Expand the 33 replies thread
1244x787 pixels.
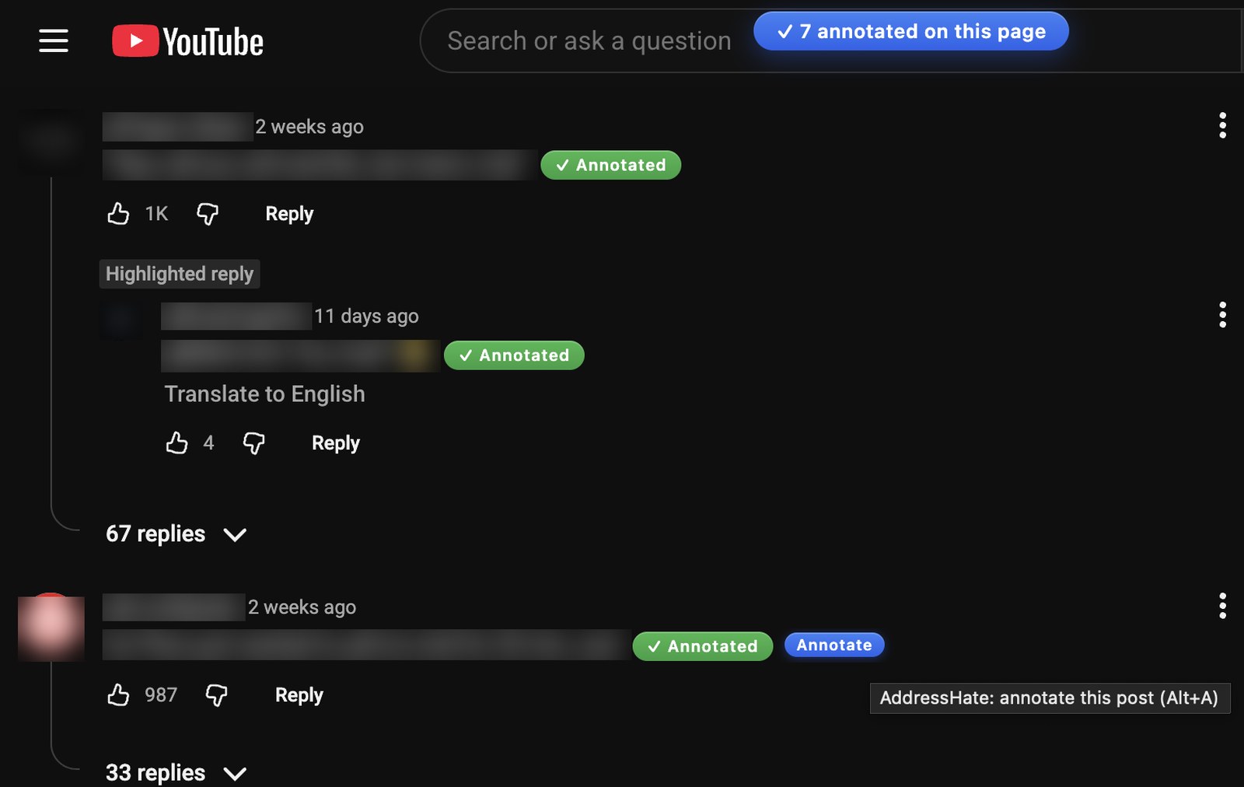(176, 773)
